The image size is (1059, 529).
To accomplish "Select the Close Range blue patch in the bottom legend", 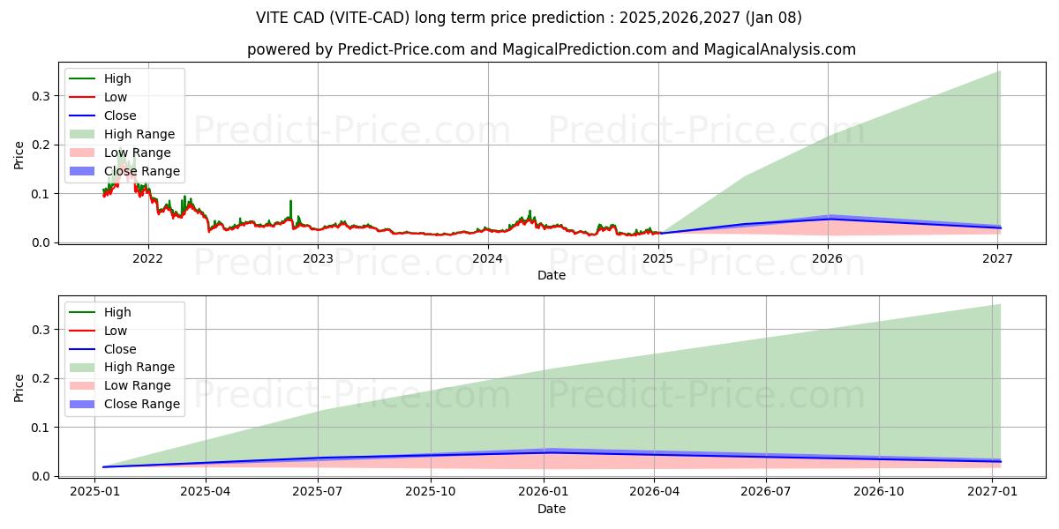I will coord(84,405).
